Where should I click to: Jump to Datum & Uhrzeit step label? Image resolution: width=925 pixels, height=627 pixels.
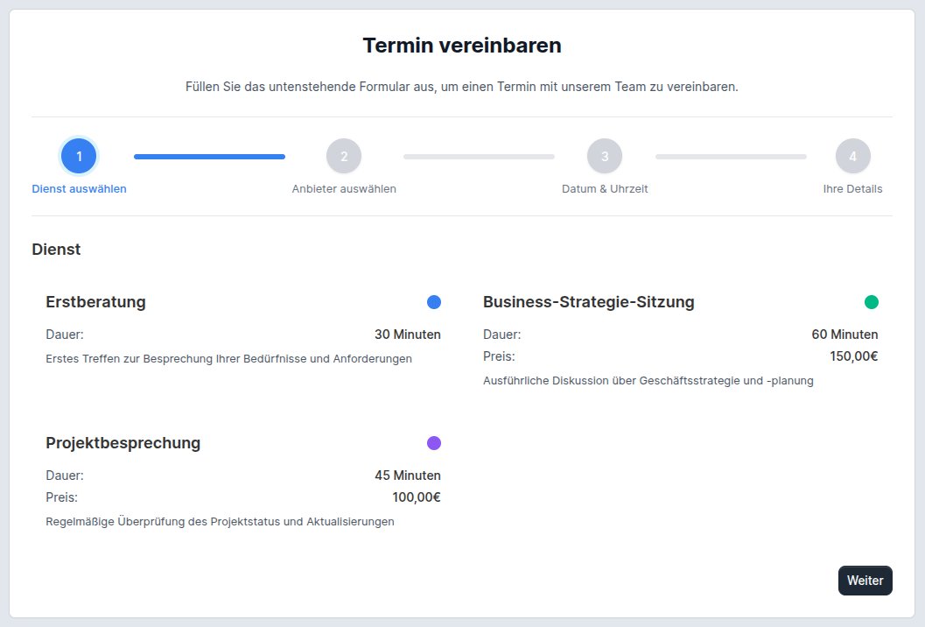click(605, 189)
